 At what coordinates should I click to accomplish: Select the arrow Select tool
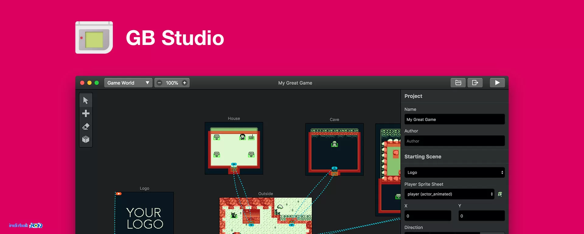pos(86,100)
